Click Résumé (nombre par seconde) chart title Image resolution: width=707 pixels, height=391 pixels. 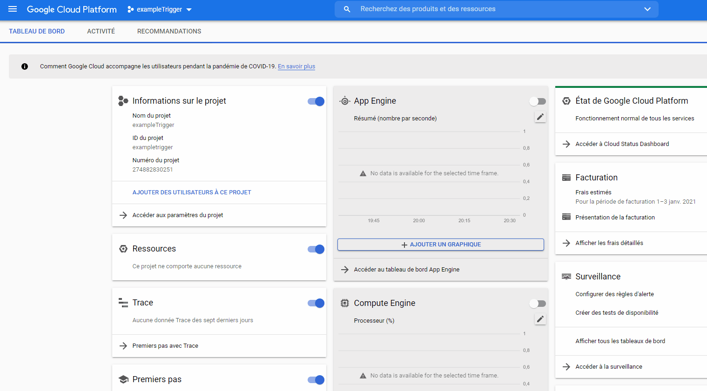tap(396, 119)
